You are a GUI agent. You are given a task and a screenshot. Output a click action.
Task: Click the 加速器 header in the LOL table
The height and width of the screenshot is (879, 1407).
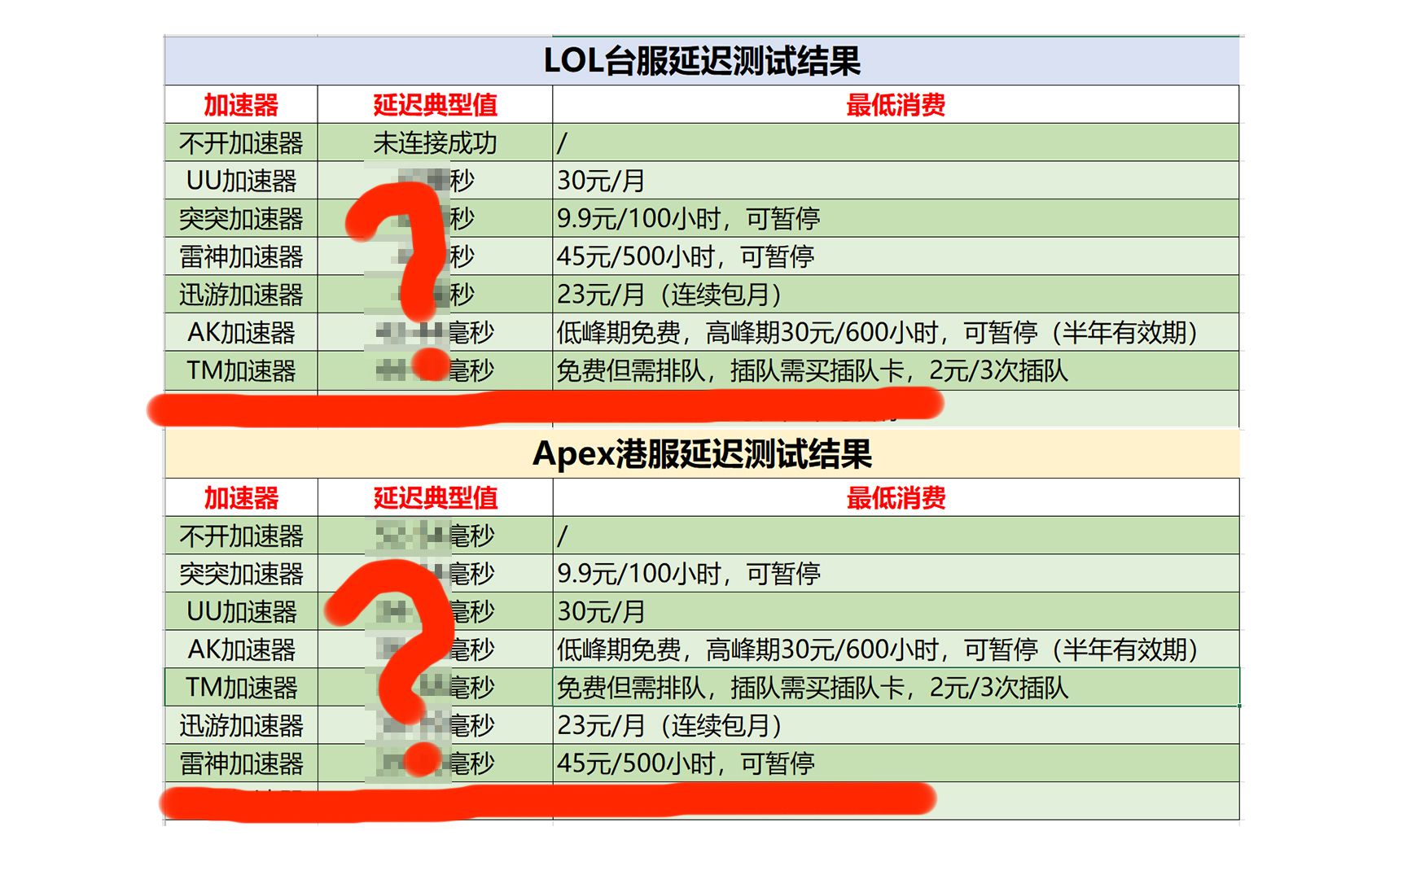[241, 104]
